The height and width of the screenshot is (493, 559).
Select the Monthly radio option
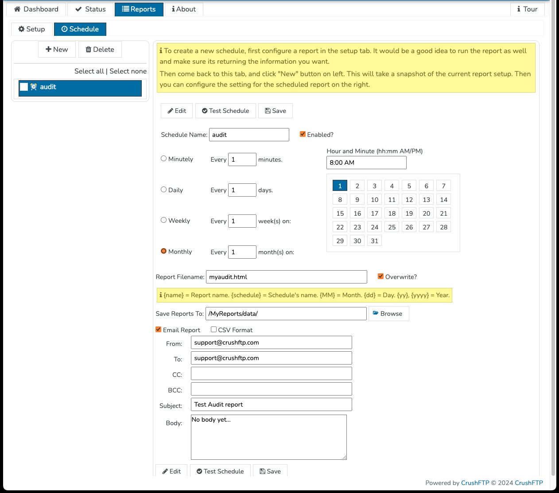[164, 251]
